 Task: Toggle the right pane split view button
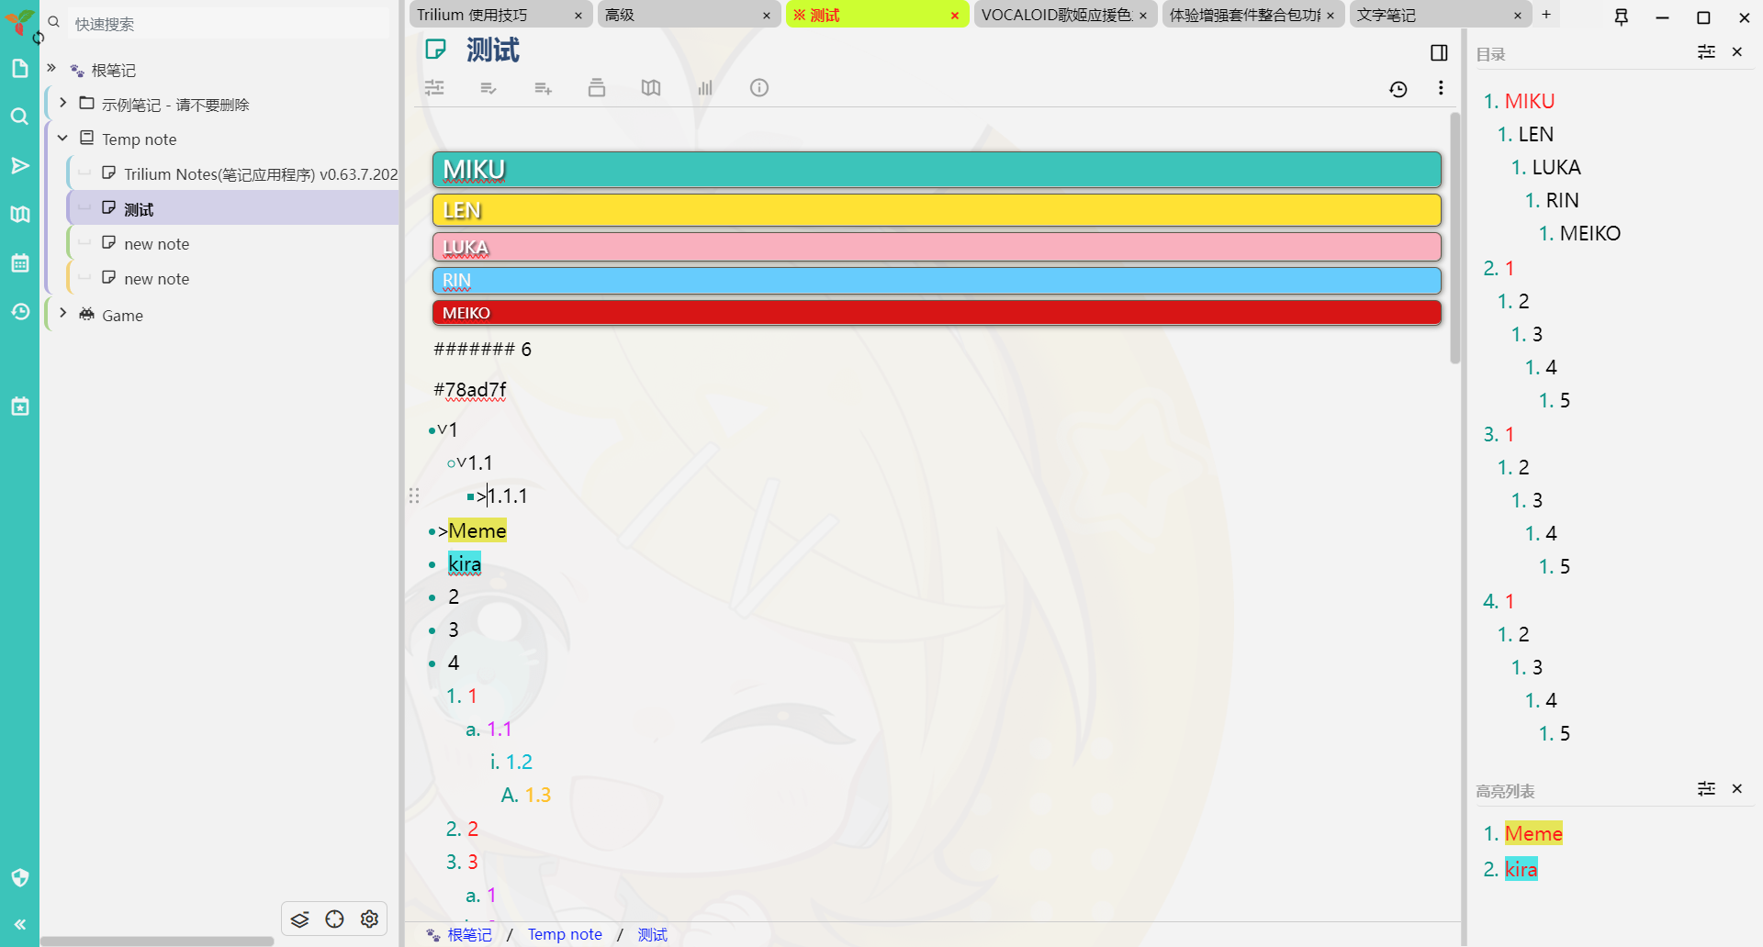tap(1439, 53)
